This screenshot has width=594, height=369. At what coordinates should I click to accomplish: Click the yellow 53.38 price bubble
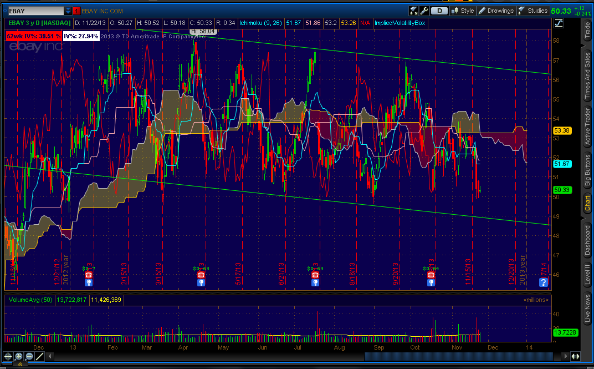point(562,130)
